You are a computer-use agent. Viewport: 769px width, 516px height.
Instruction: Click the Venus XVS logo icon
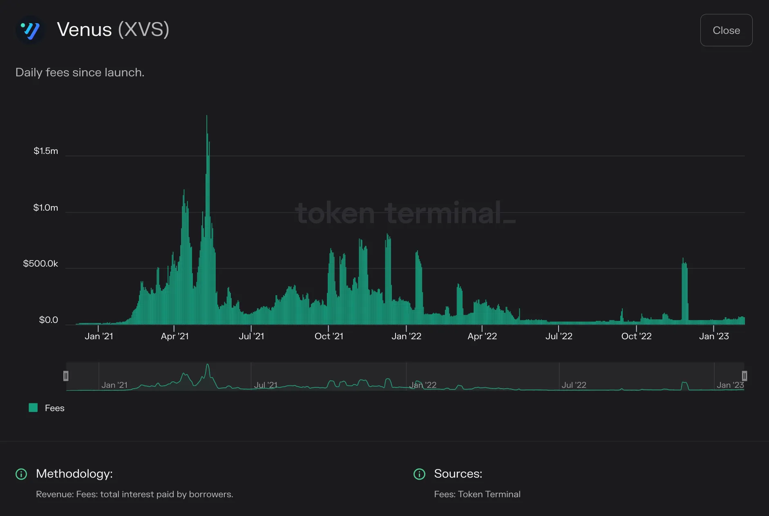[x=30, y=30]
